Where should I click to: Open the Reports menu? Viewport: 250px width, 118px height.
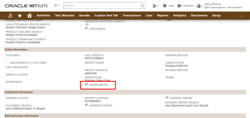tap(162, 15)
